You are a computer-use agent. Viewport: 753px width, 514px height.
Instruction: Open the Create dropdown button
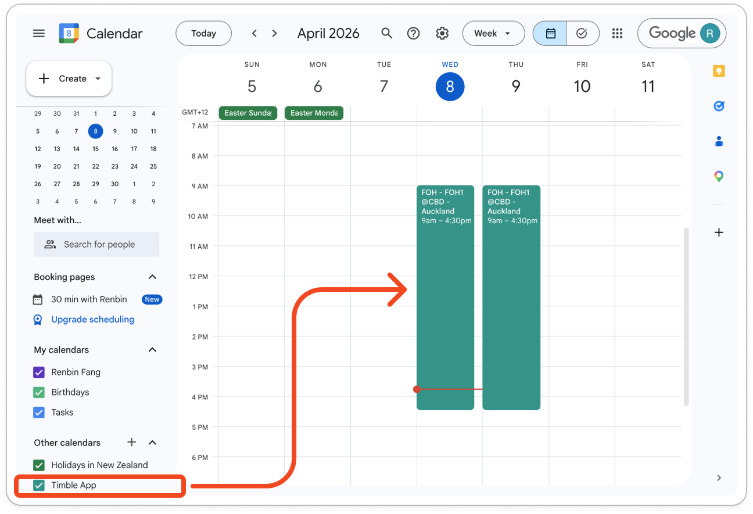69,78
